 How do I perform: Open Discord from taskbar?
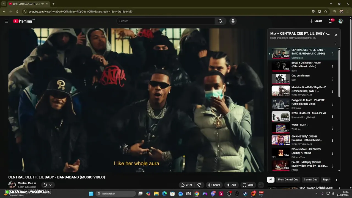click(213, 194)
